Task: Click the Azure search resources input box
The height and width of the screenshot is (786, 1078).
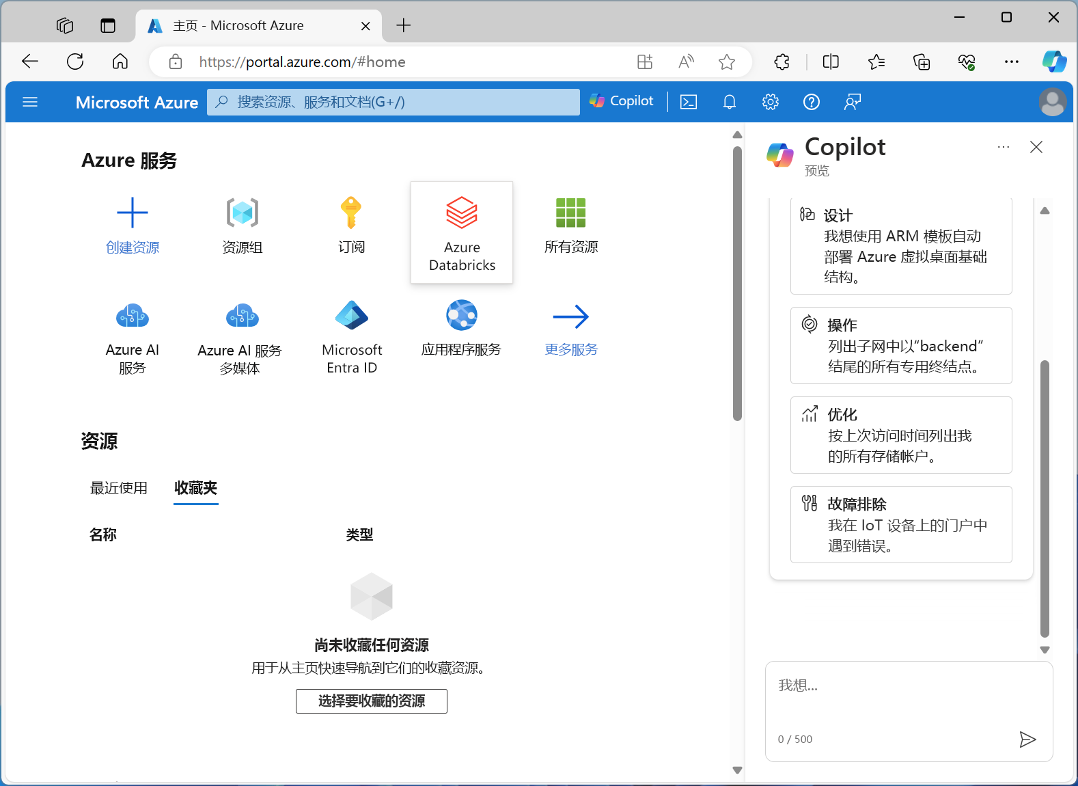Action: click(x=393, y=102)
